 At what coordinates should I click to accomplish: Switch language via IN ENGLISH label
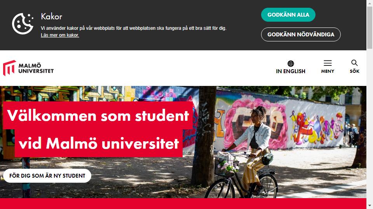tap(291, 71)
